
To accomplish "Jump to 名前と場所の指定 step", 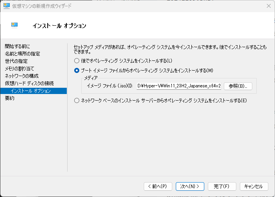I will click(22, 54).
